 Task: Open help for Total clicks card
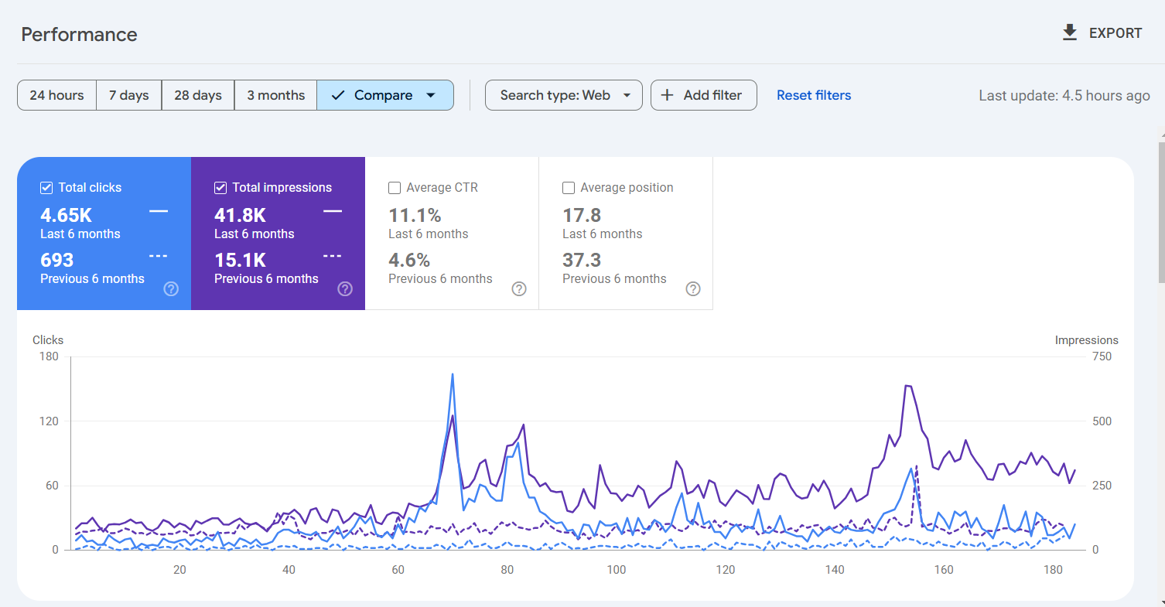pyautogui.click(x=172, y=288)
